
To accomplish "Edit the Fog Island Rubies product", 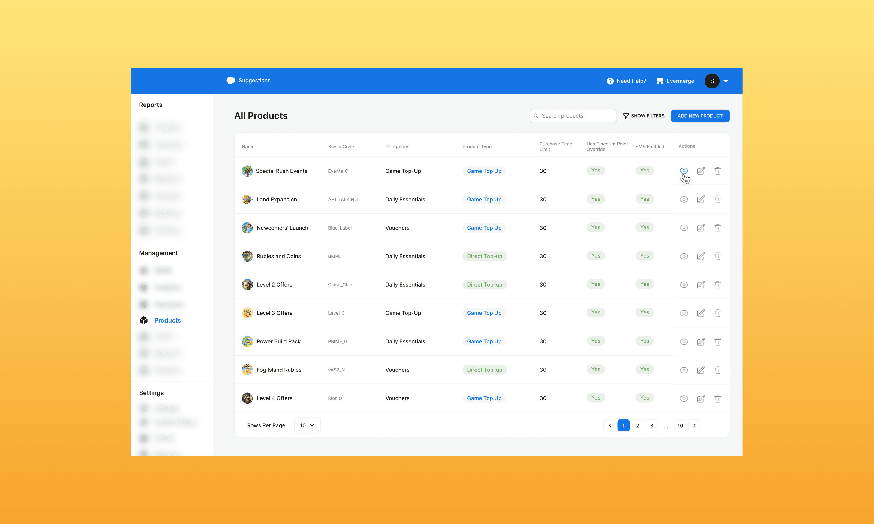I will tap(701, 370).
